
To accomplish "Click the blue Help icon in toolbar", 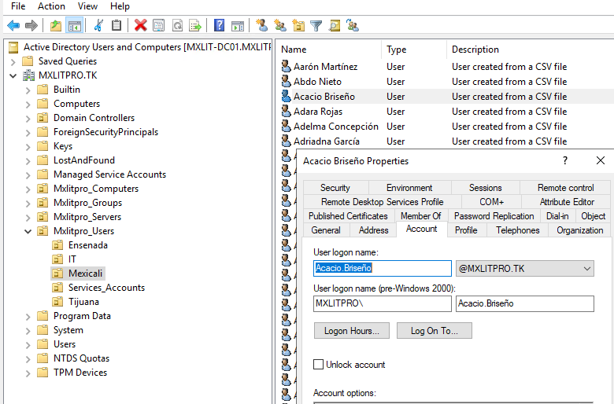I will (x=219, y=25).
